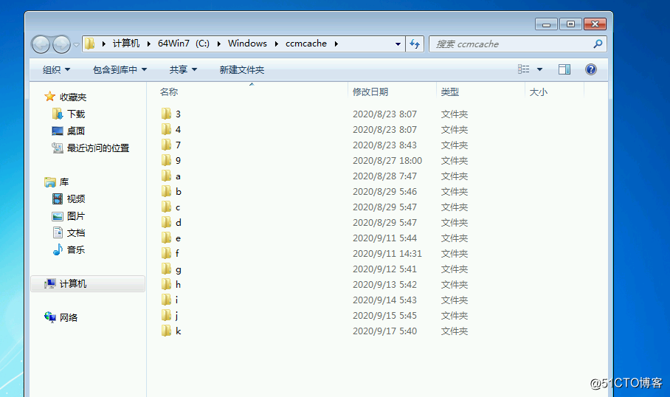Select the folder icon named b
The width and height of the screenshot is (670, 397).
tap(166, 191)
